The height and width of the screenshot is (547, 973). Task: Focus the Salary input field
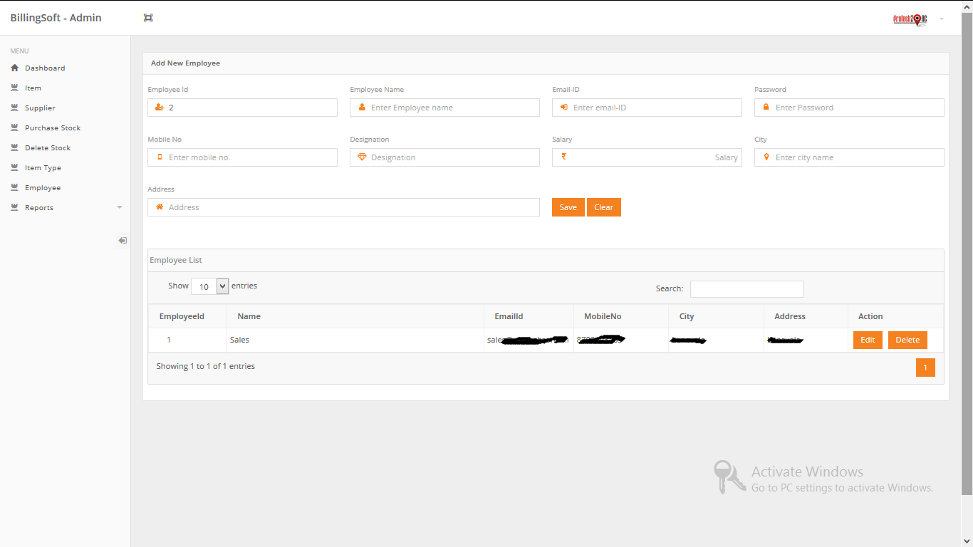(x=647, y=157)
